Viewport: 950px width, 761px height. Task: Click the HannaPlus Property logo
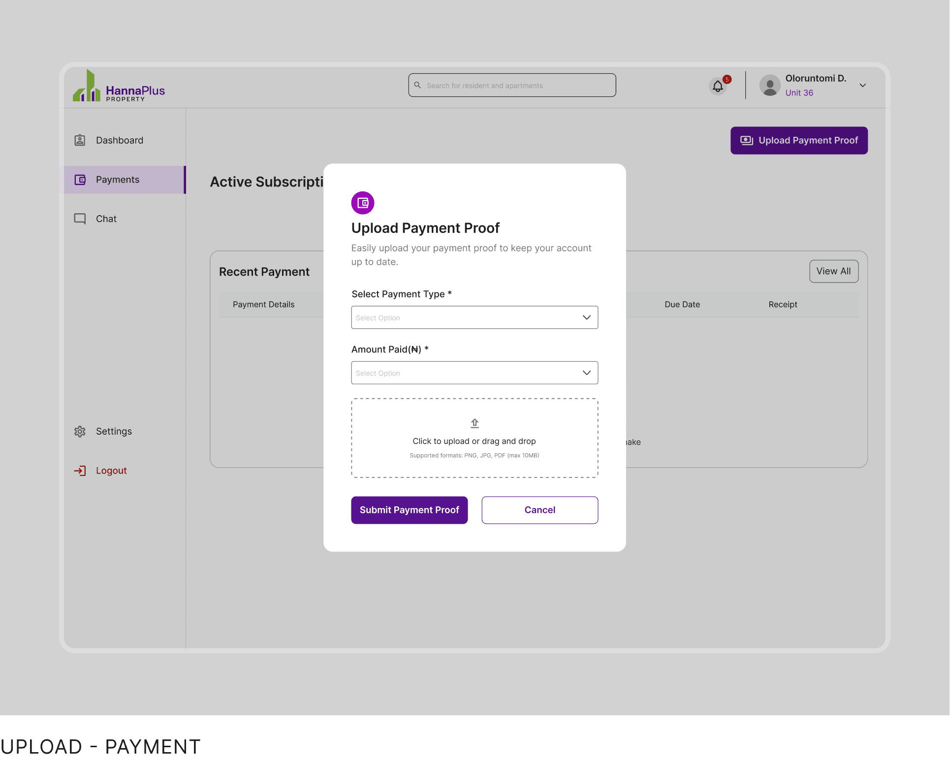[x=119, y=87]
